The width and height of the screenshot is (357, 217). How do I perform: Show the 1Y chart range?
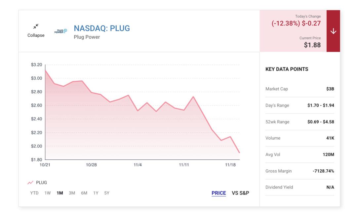point(96,193)
